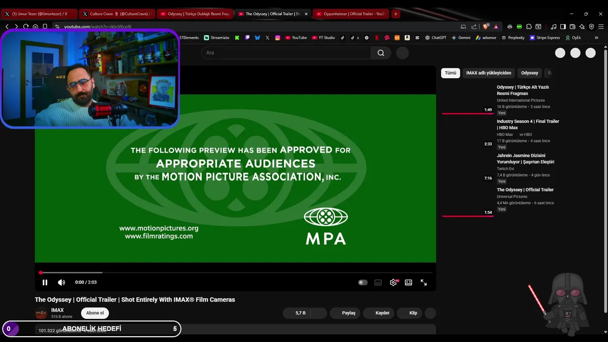Screen dimensions: 608x342
Task: Open IMAX channel name link
Action: pyautogui.click(x=57, y=310)
